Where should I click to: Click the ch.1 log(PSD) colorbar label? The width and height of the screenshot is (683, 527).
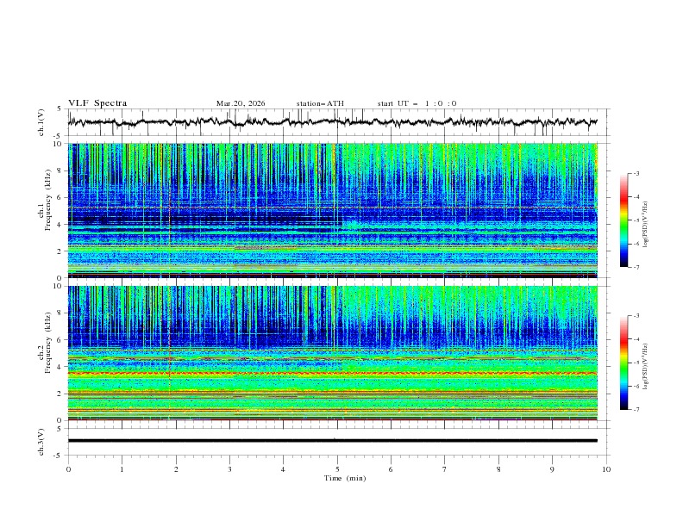[646, 225]
